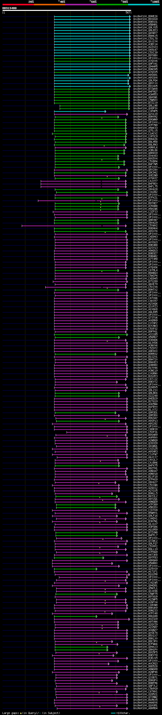Click the label UniRef100_C5YWV2
This screenshot has height=715, width=162.
pyautogui.click(x=145, y=226)
